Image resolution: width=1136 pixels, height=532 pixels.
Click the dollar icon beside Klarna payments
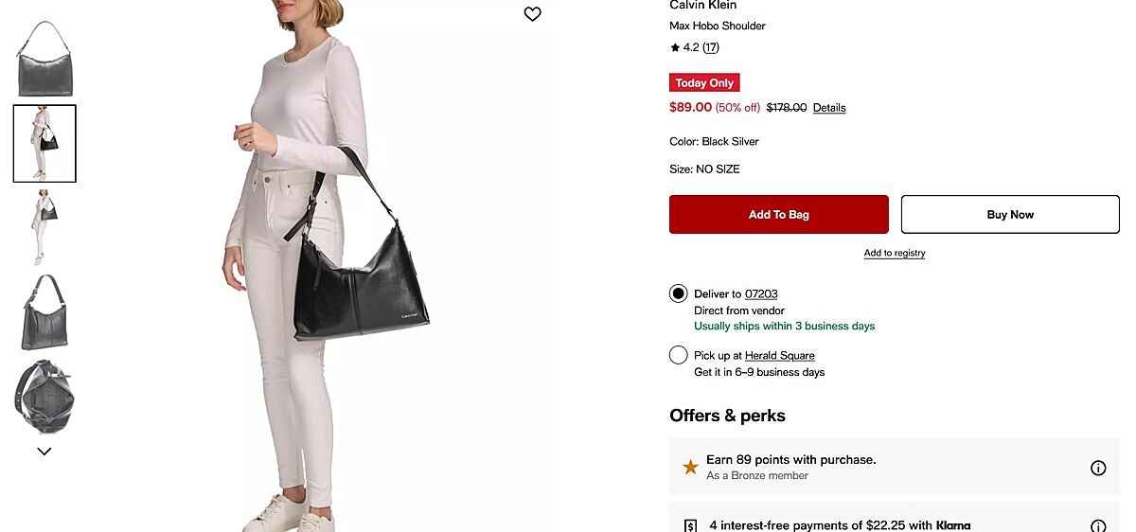coord(691,526)
